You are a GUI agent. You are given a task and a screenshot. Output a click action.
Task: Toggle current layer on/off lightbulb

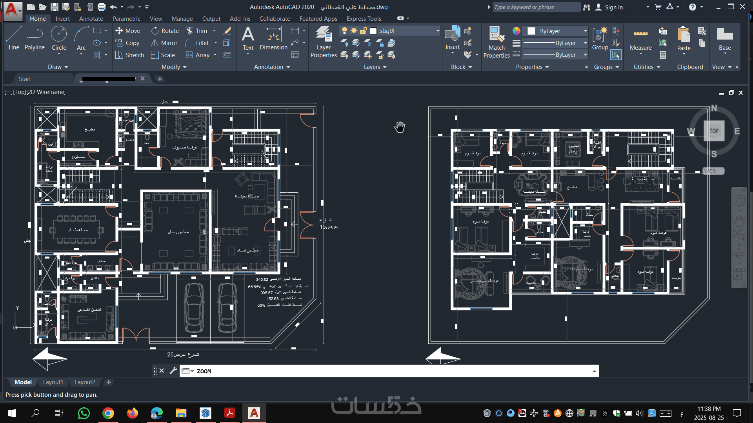[x=344, y=31]
